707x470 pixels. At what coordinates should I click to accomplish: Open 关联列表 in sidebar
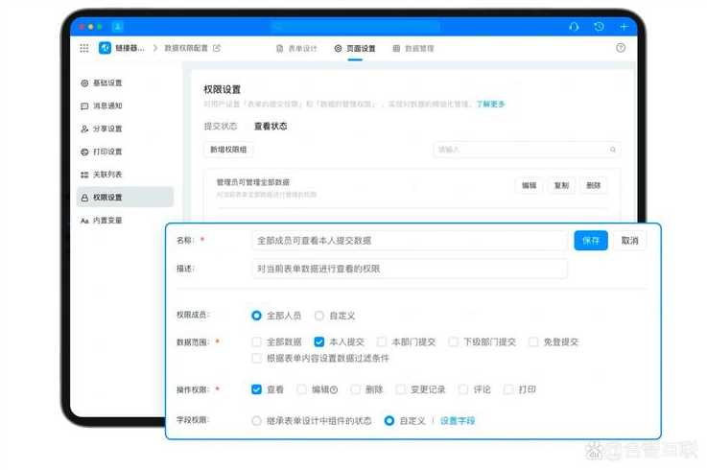pyautogui.click(x=125, y=175)
